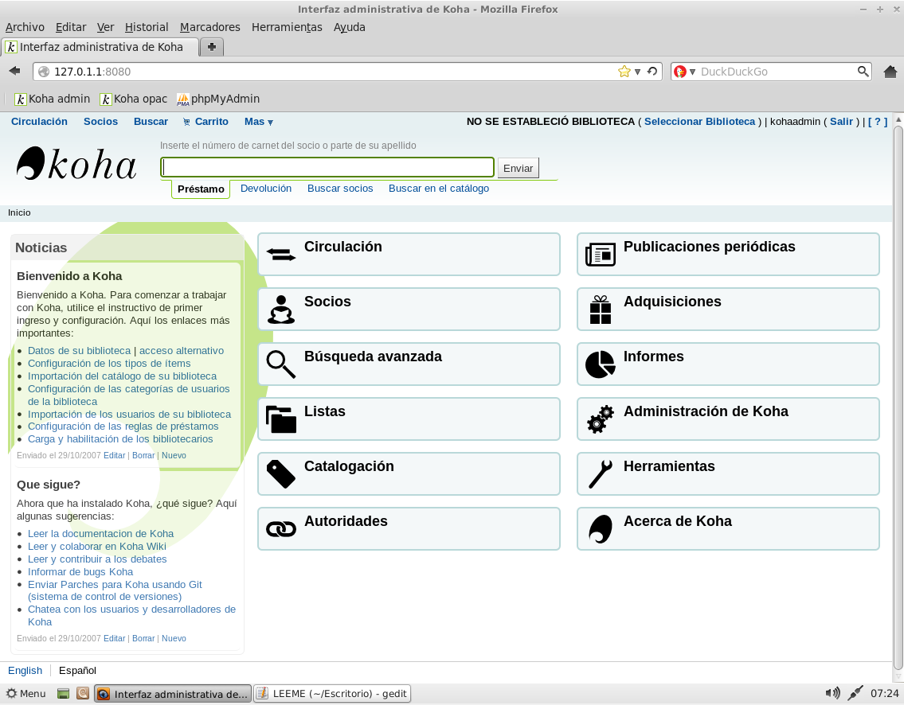Bookmark page with the star icon

pyautogui.click(x=624, y=72)
